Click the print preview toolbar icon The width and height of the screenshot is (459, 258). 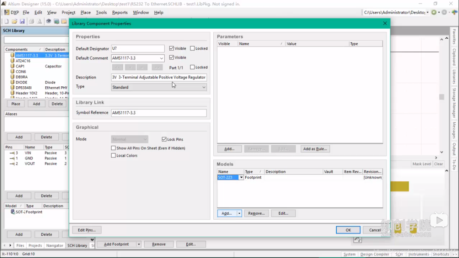(x=39, y=21)
